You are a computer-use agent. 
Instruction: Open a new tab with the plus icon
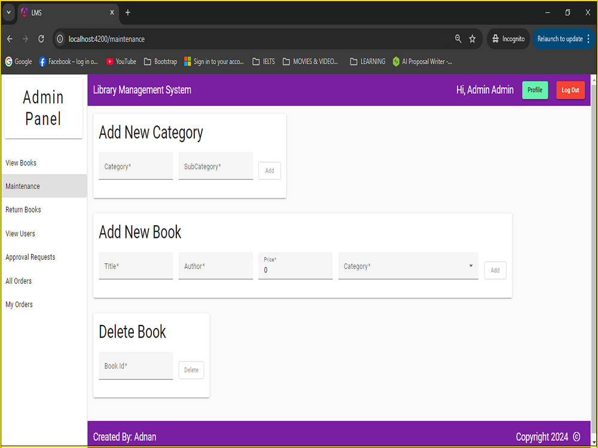coord(128,13)
